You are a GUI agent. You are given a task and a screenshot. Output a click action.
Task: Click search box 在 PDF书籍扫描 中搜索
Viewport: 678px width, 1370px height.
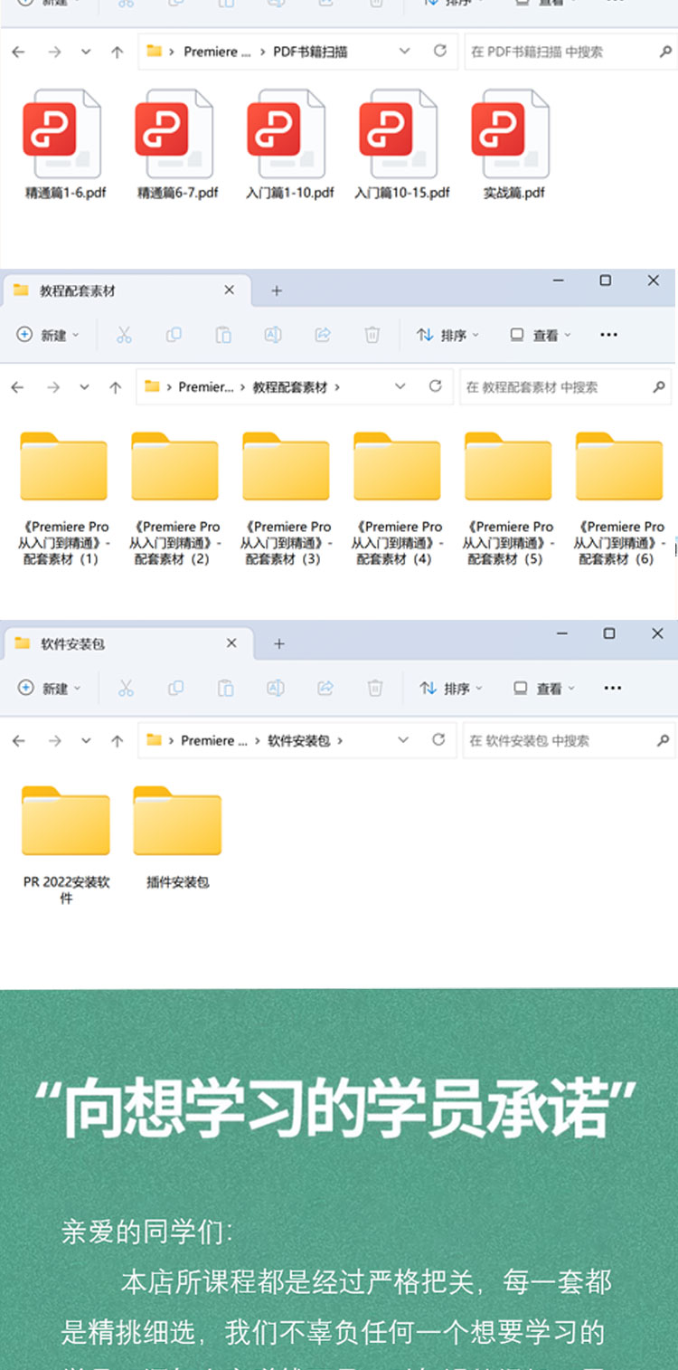tap(570, 52)
